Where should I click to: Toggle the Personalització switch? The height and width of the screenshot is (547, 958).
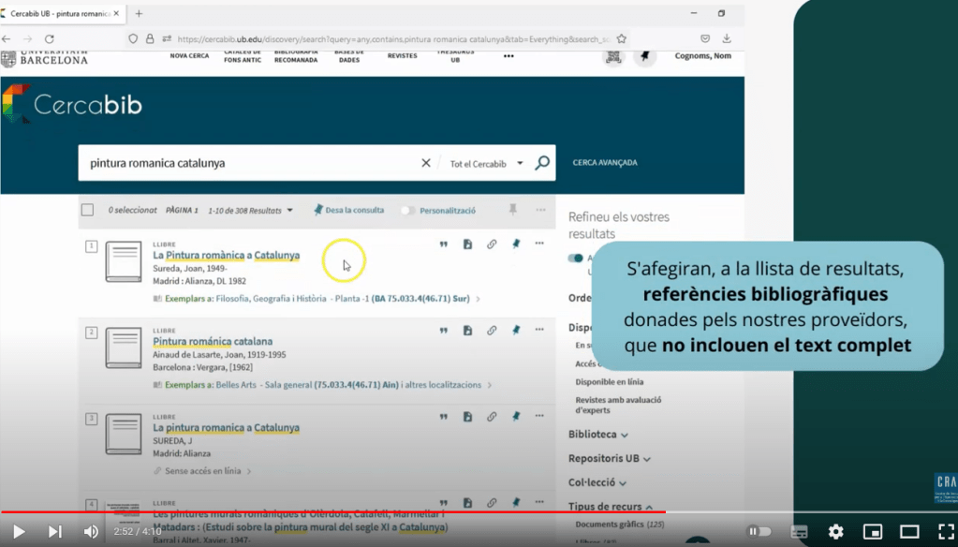click(407, 211)
